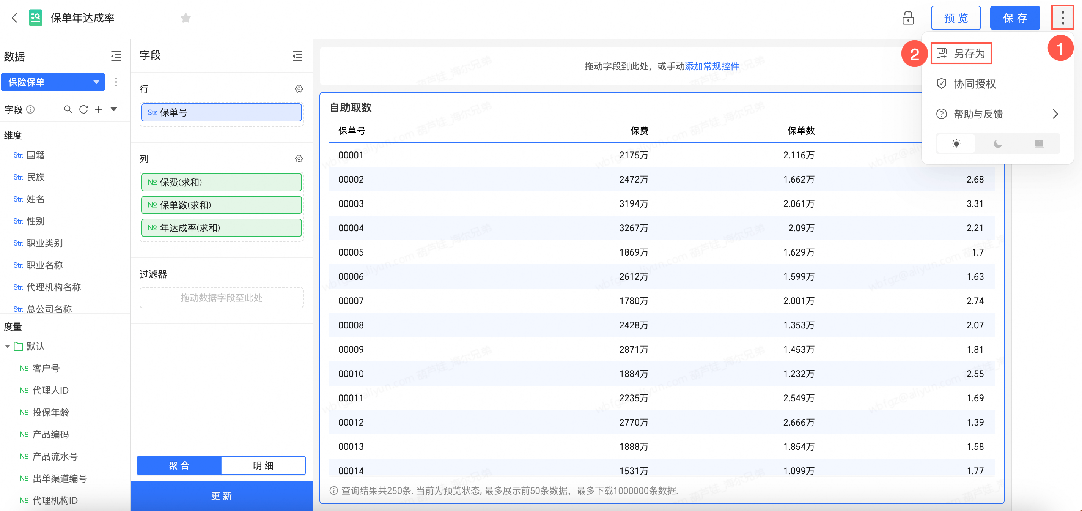Open the 行 section gear settings
The height and width of the screenshot is (511, 1082).
tap(299, 89)
